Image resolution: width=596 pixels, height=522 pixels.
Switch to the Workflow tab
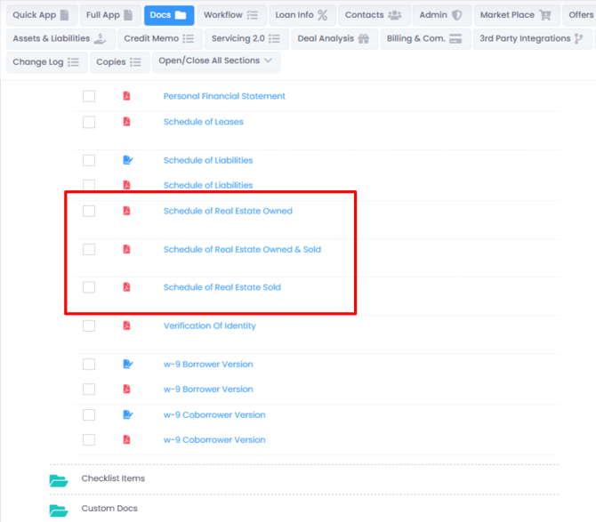coord(230,15)
